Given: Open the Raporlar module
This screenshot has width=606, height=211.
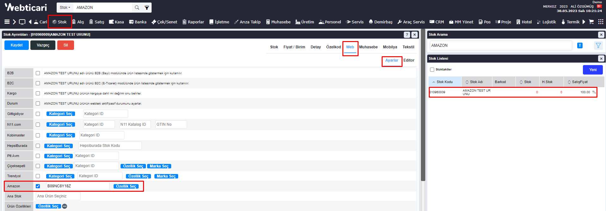Looking at the screenshot, I should (x=193, y=22).
